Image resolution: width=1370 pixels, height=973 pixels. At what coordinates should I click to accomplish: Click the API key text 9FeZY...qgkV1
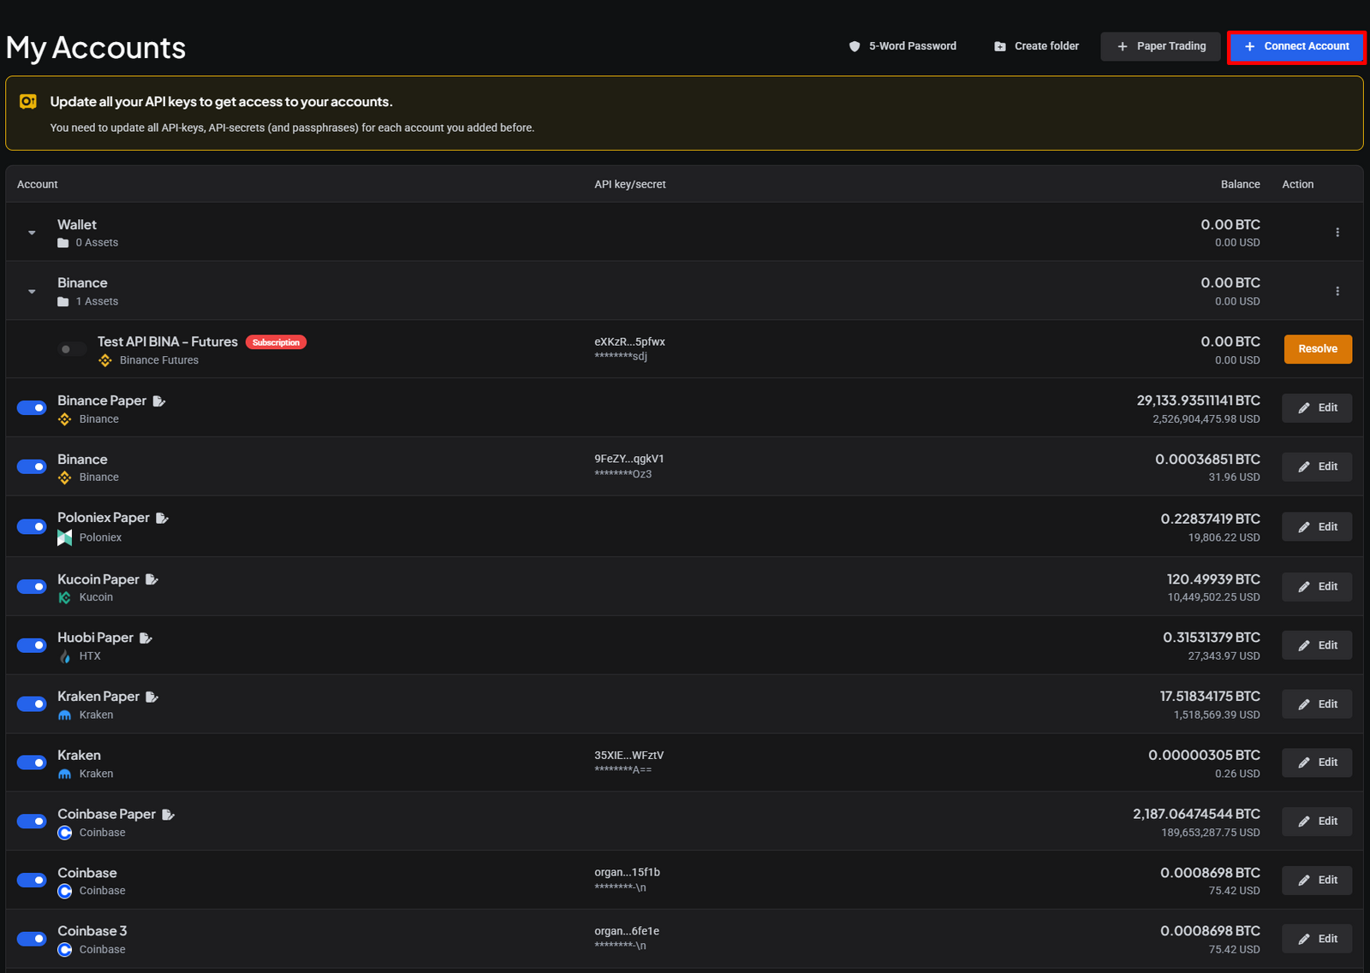629,459
